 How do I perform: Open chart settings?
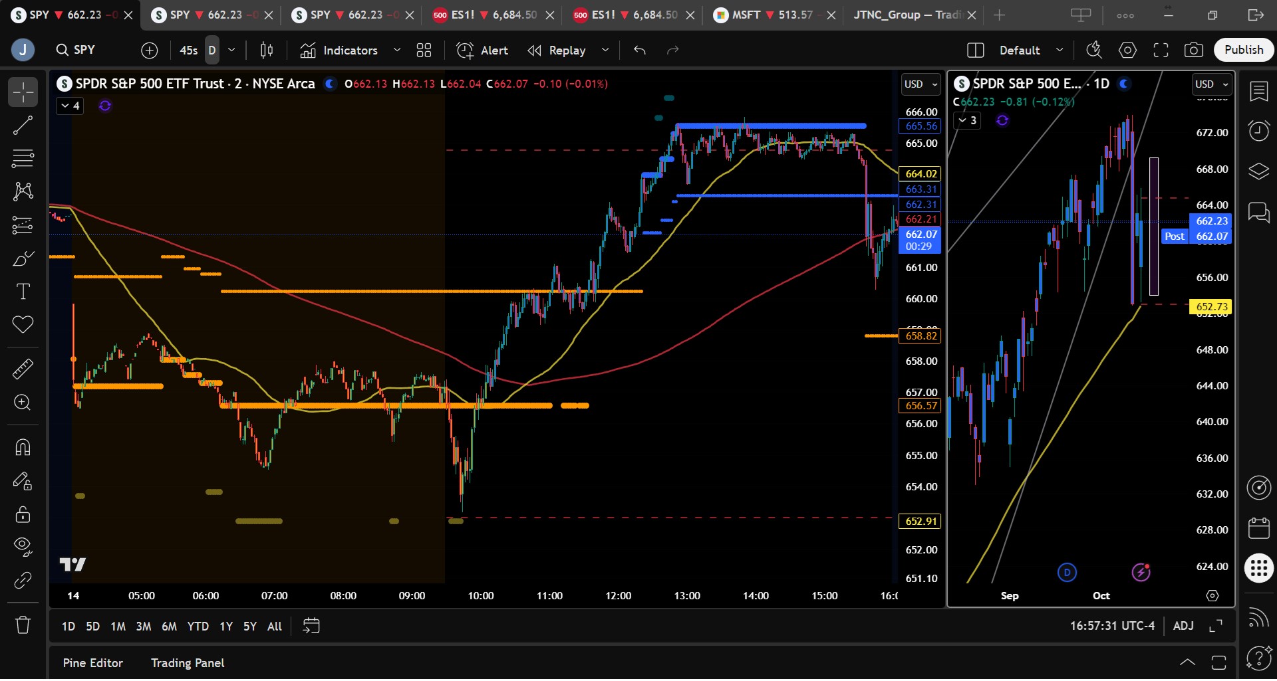1127,50
